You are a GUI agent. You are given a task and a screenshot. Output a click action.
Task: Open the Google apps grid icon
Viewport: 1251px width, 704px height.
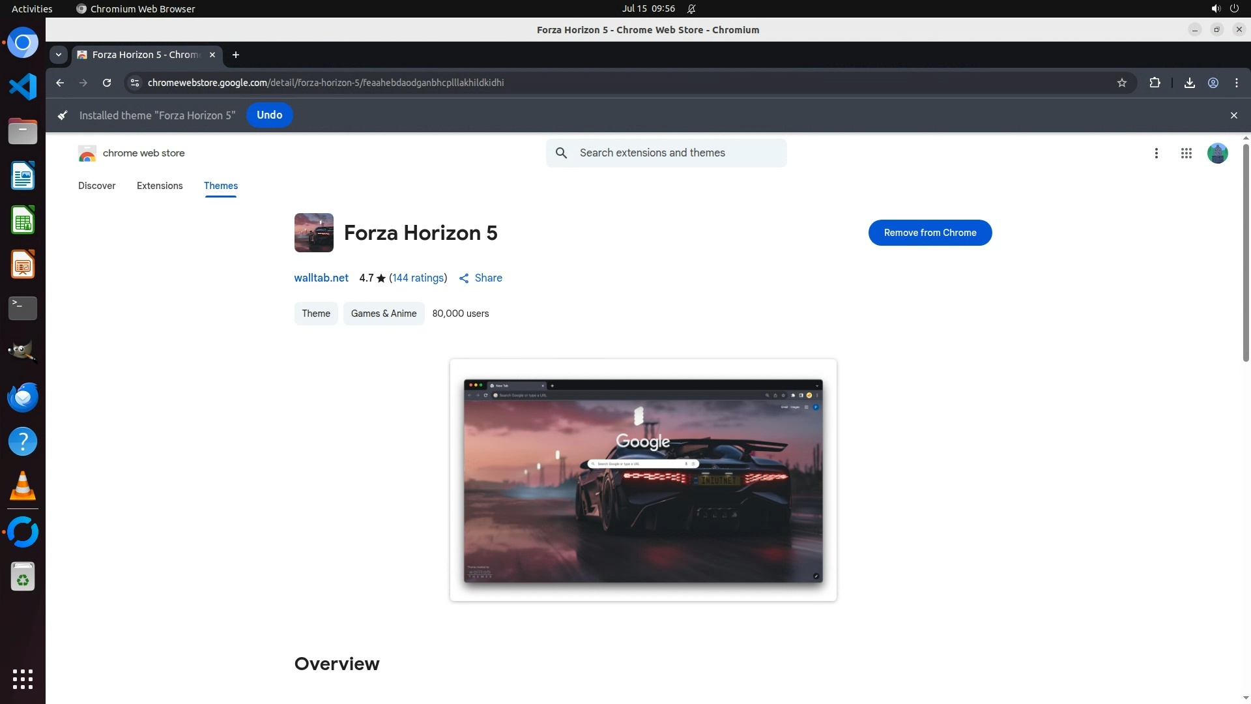point(1186,153)
